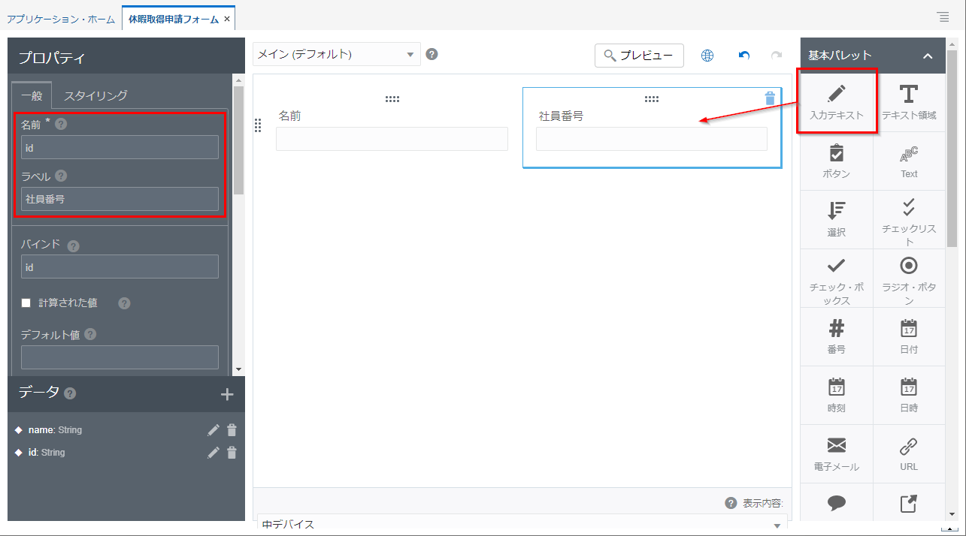Add new data attribute with plus
The height and width of the screenshot is (536, 966).
(x=227, y=394)
